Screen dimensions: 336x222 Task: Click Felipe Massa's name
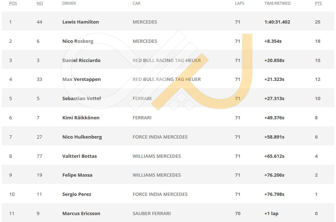pos(77,175)
